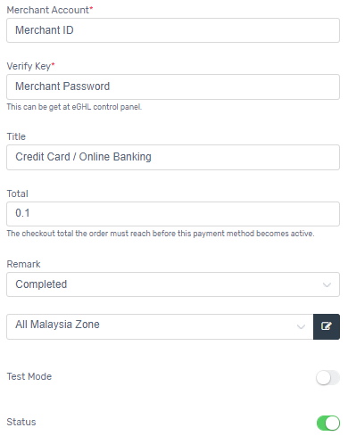Click the Total label text
The image size is (348, 436).
pos(17,193)
